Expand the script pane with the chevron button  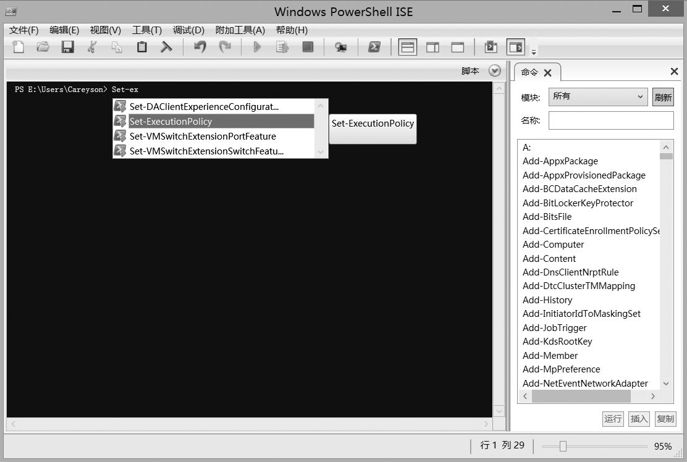494,71
